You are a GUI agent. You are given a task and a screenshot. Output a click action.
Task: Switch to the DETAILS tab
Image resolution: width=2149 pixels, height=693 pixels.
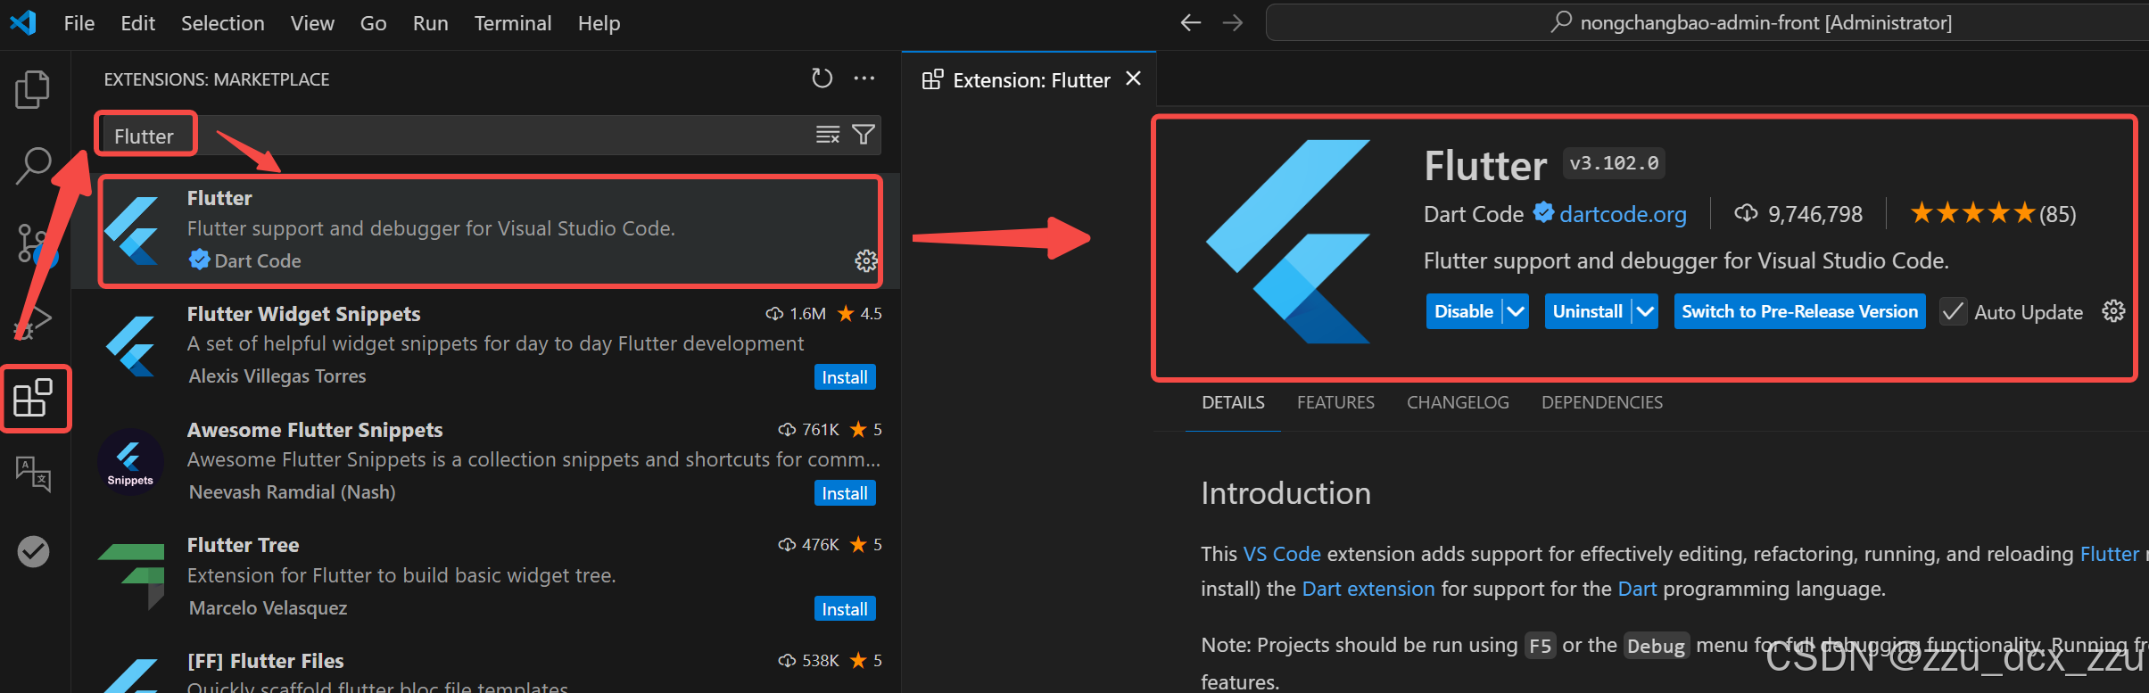click(1233, 402)
